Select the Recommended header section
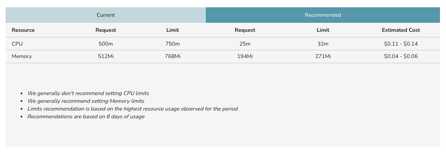This screenshot has height=157, width=446. 323,15
